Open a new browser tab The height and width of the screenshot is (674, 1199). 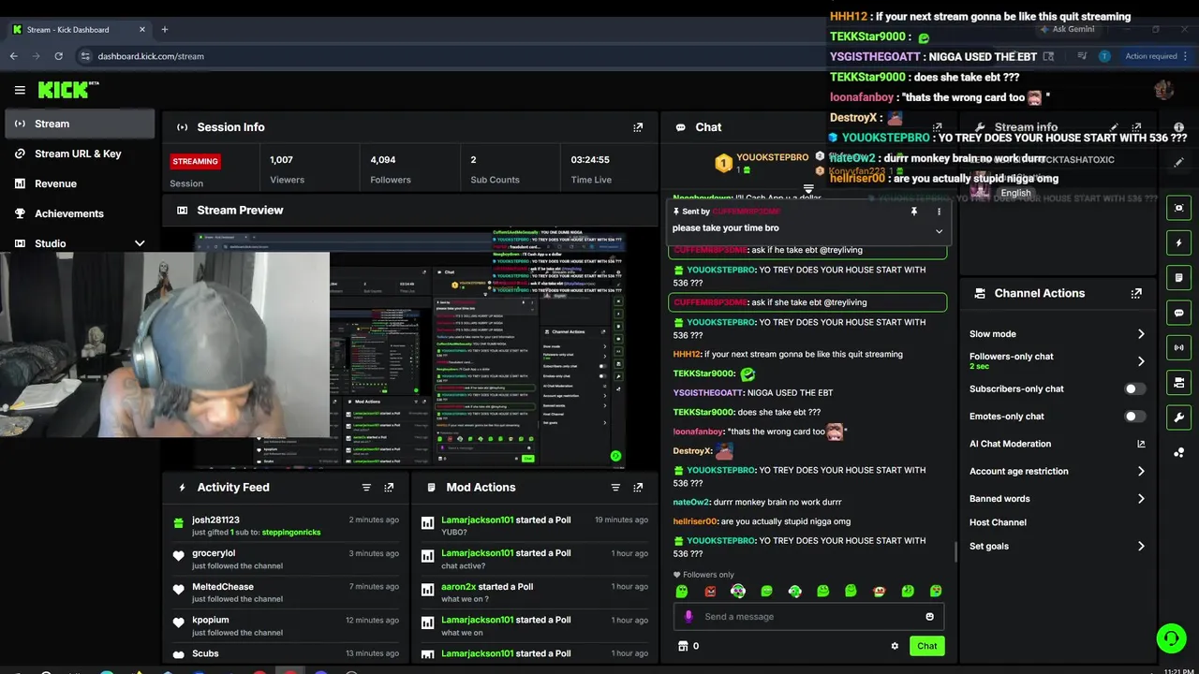tap(165, 30)
